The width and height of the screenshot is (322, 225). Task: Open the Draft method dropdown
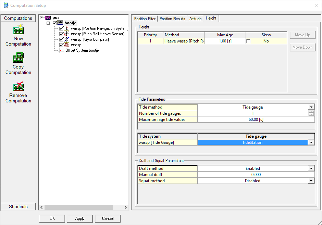click(x=311, y=168)
